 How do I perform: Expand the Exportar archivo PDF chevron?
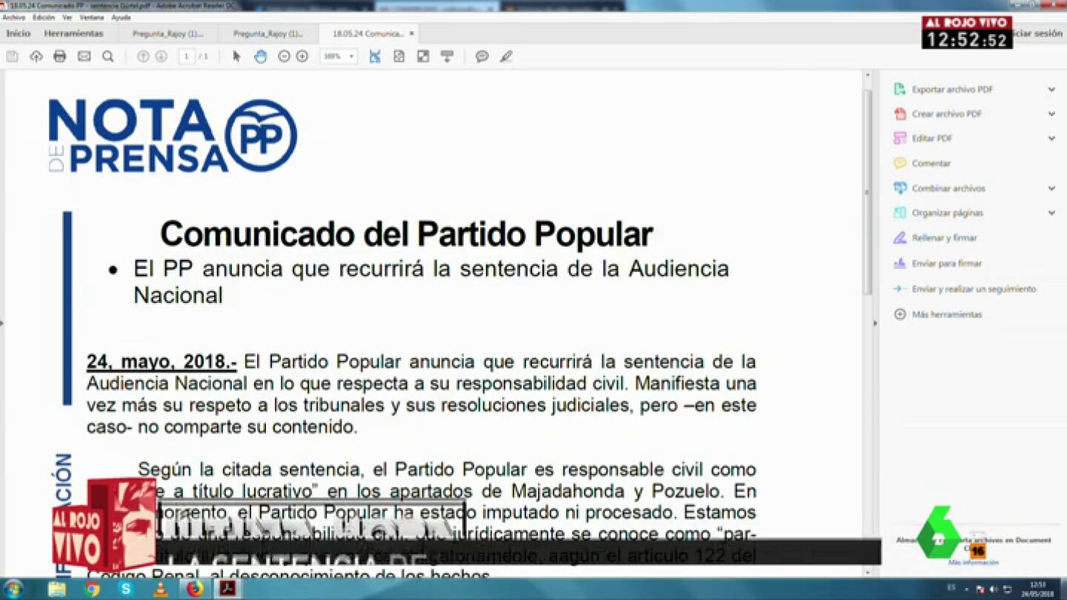pos(1051,90)
